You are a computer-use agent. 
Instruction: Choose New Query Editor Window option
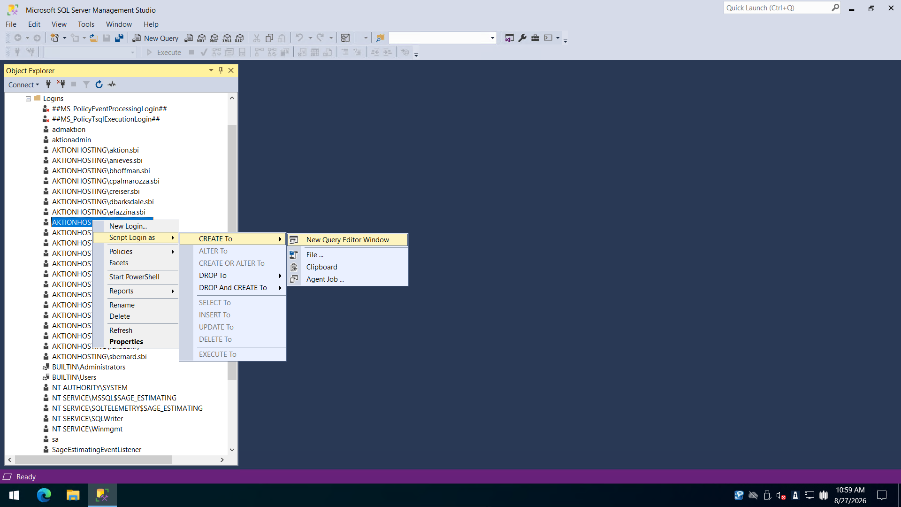tap(348, 240)
